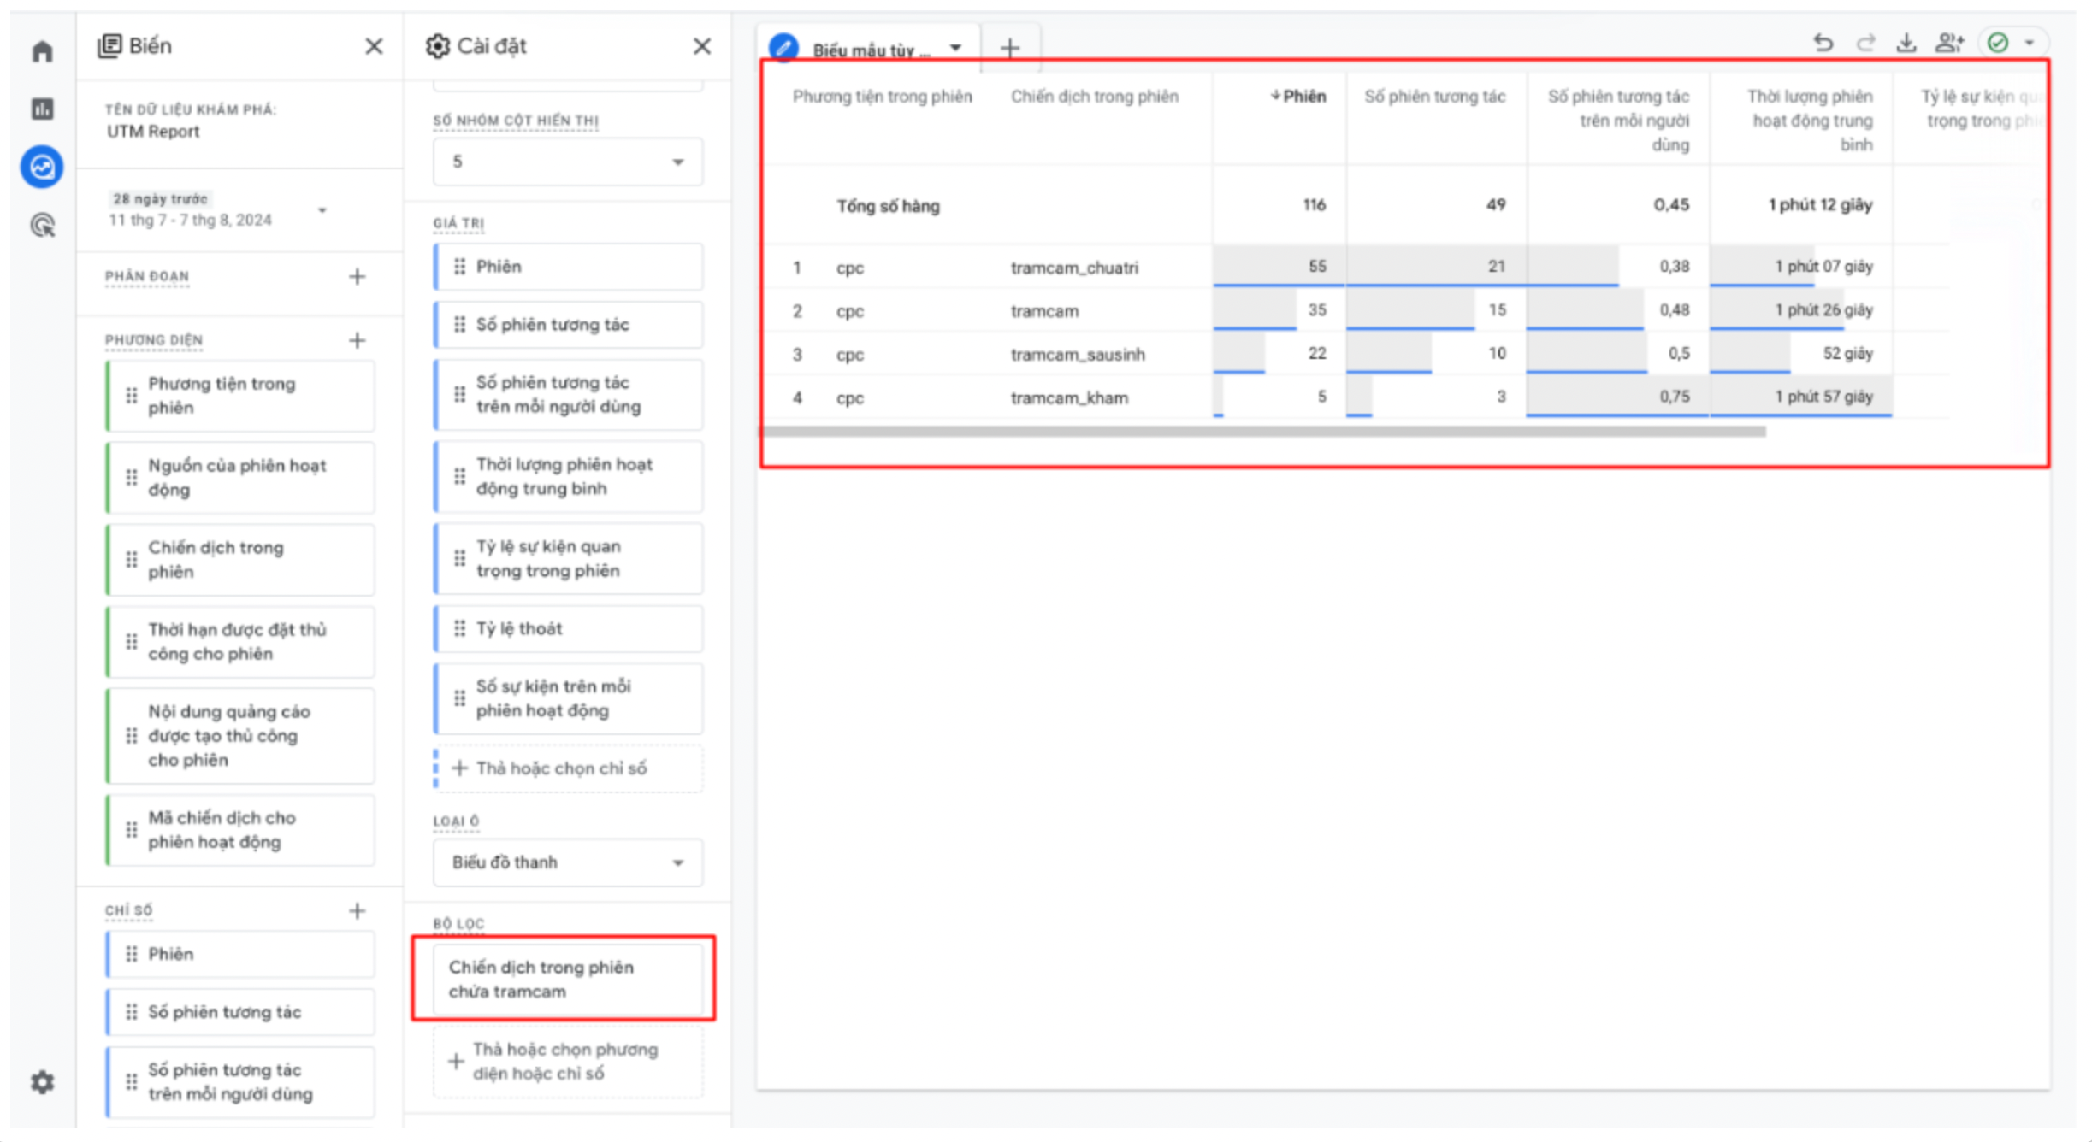Viewport: 2092px width, 1142px height.
Task: Open the Reports bar-chart icon in sidebar
Action: click(42, 109)
